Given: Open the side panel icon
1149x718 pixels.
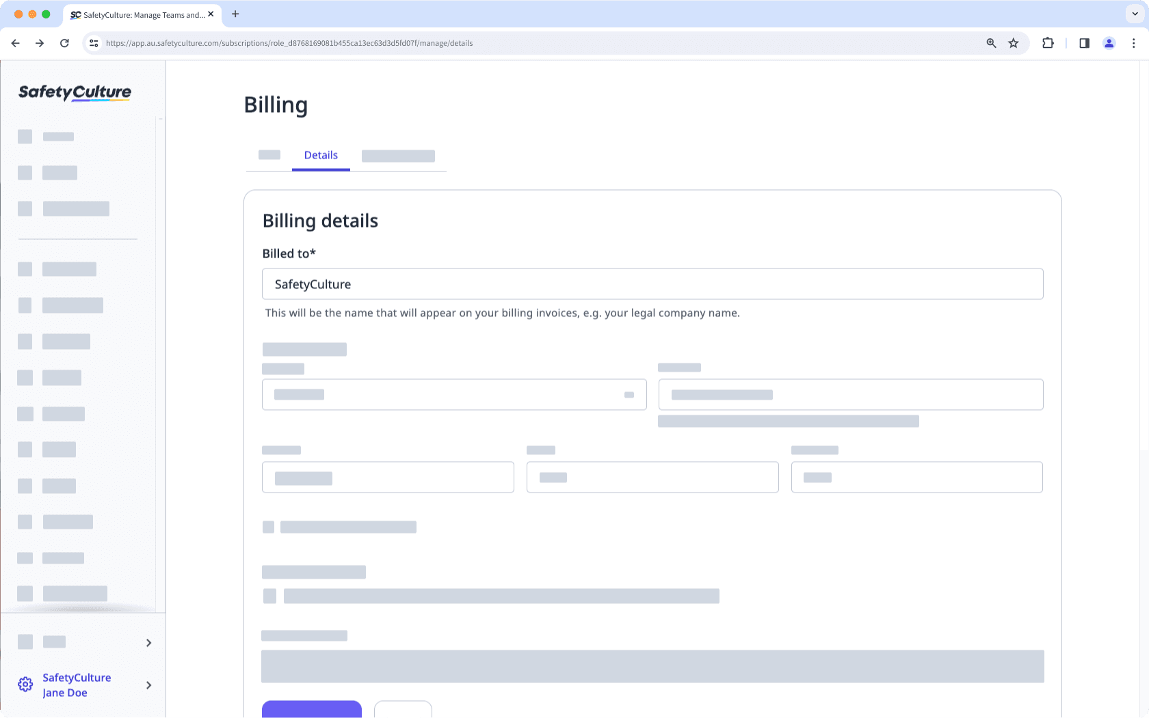Looking at the screenshot, I should coord(1084,42).
